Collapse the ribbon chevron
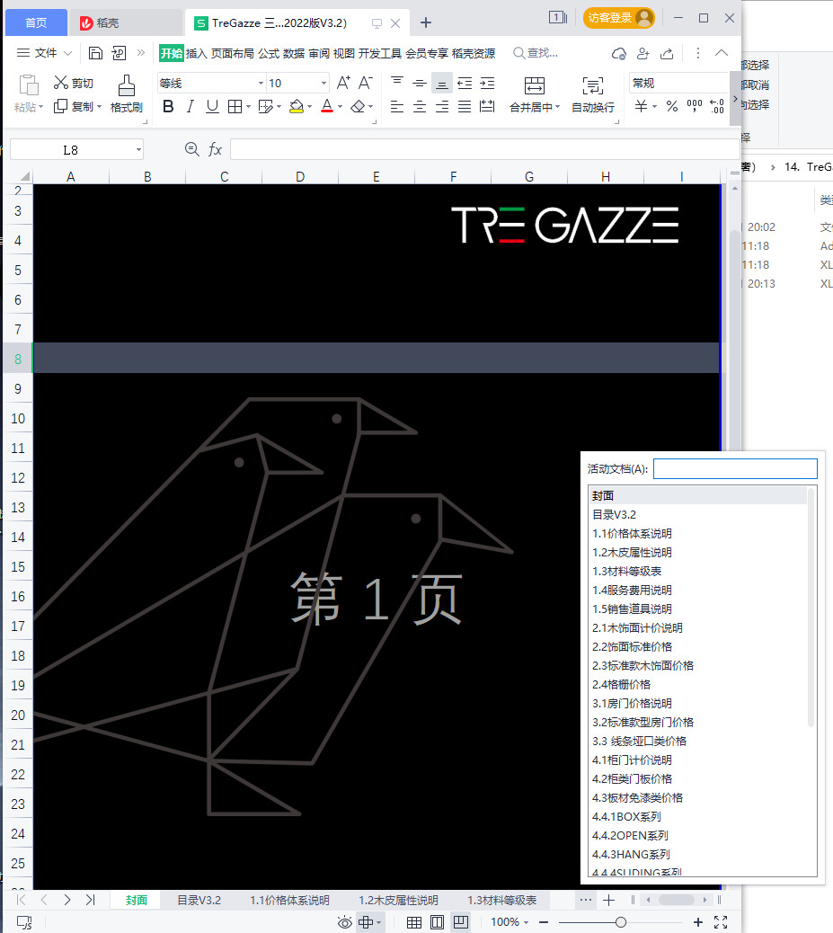Image resolution: width=833 pixels, height=933 pixels. pos(722,53)
